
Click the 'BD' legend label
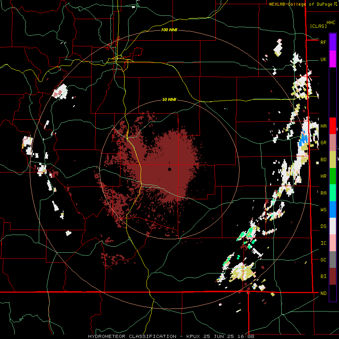coord(323,160)
